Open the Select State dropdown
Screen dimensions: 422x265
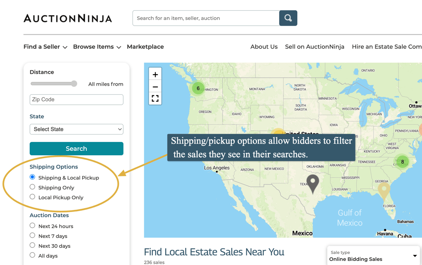coord(76,129)
